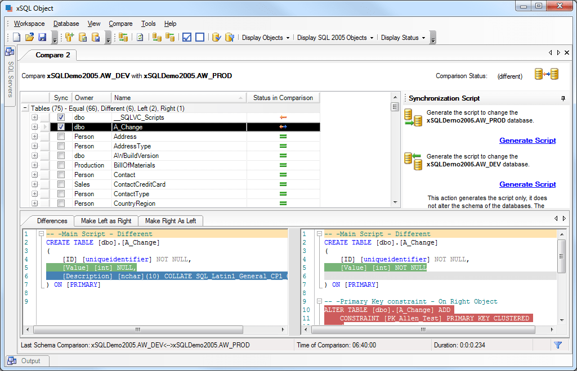Click the sync left-to-right database icon
Screen dimensions: 577x371
156,37
